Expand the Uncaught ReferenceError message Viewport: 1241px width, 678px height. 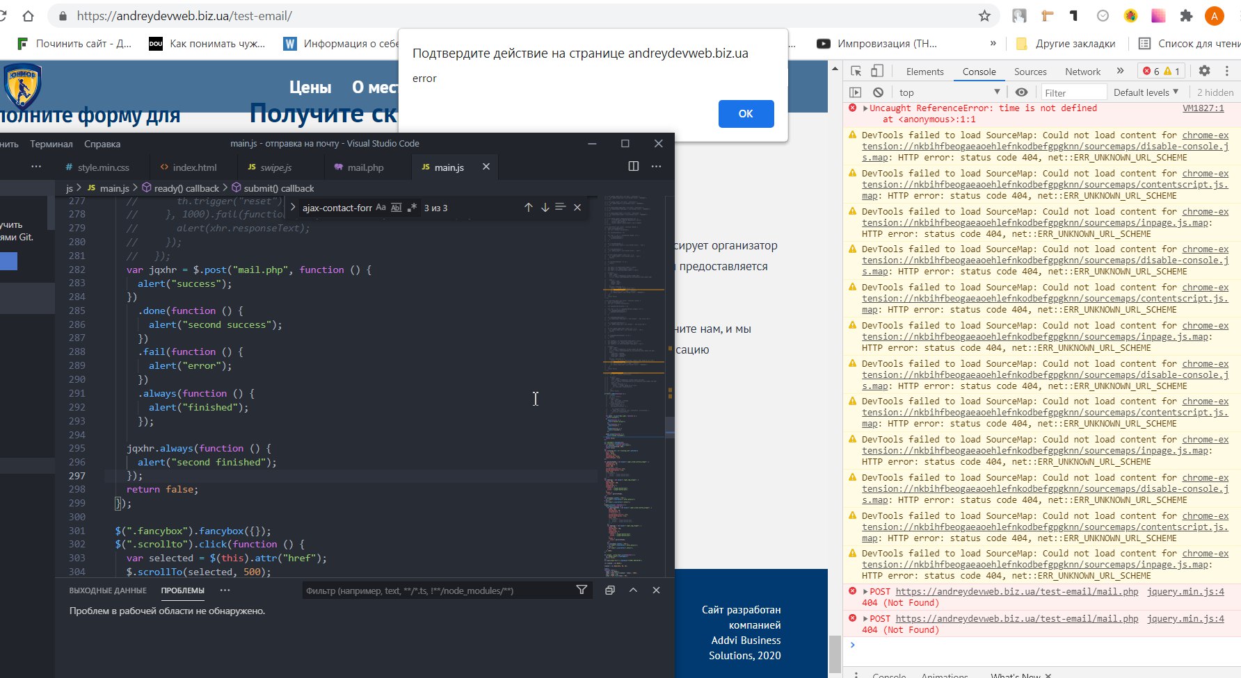[x=865, y=108]
